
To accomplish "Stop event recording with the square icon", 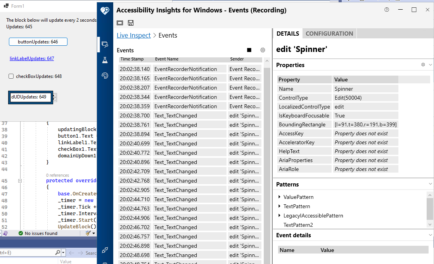I will coord(249,50).
